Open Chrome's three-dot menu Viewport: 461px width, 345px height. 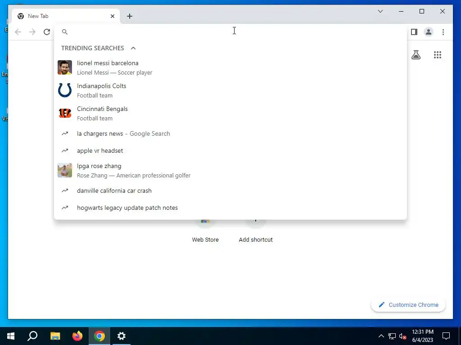pyautogui.click(x=443, y=32)
